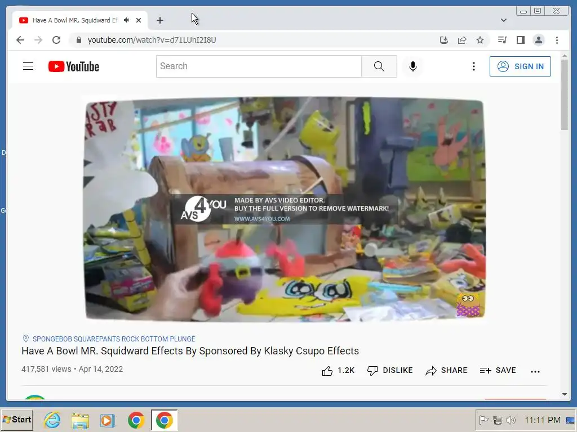Focus the YouTube Search input field

pyautogui.click(x=259, y=66)
